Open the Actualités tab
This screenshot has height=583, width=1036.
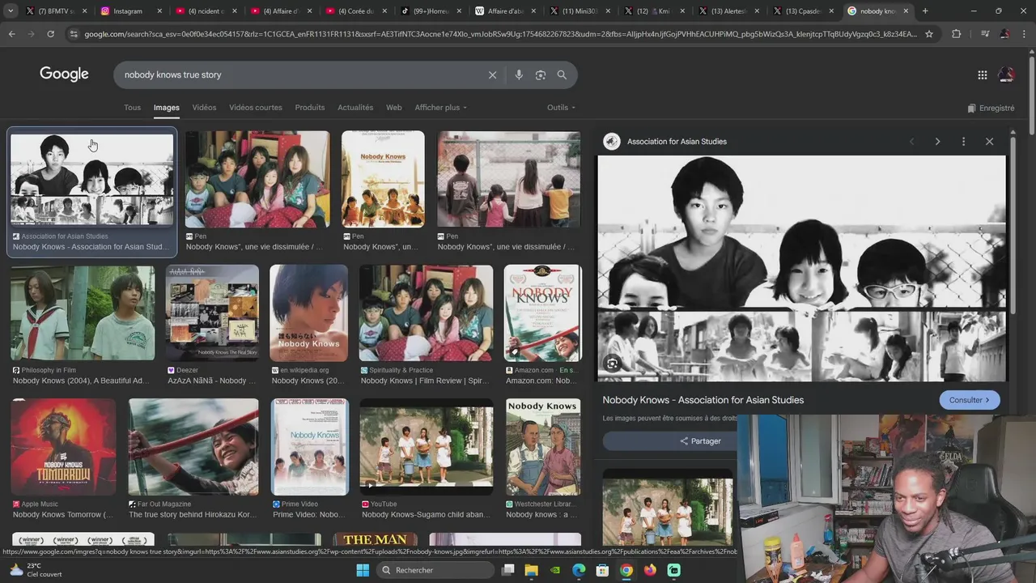355,108
